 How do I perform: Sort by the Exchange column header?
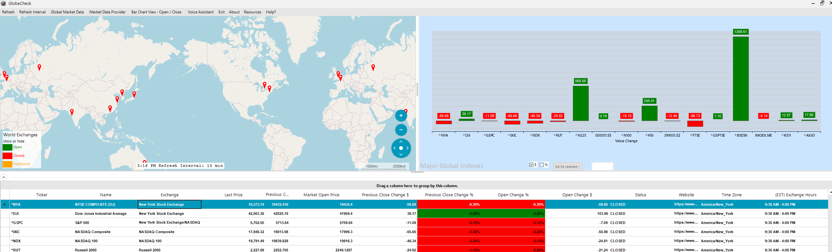pyautogui.click(x=170, y=195)
